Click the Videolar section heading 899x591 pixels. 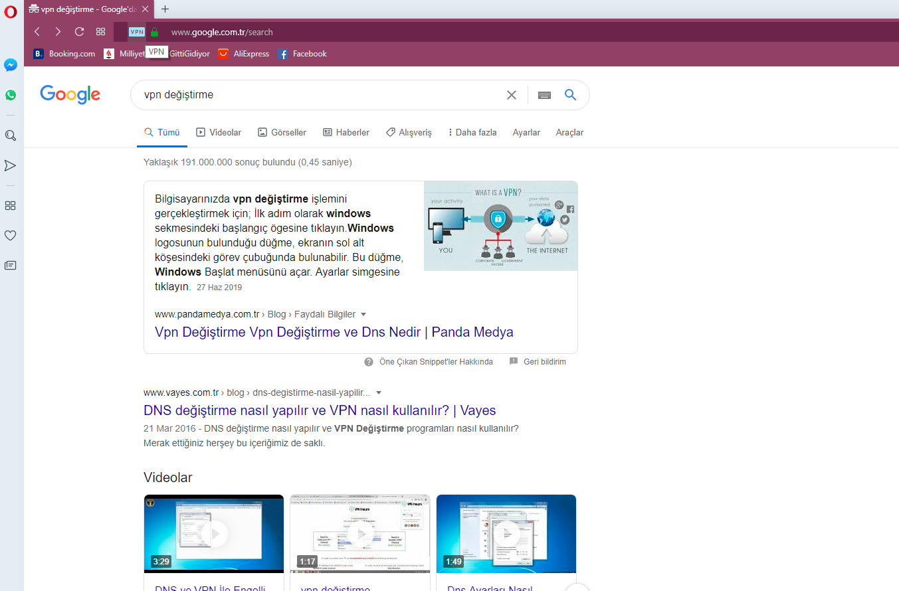click(x=168, y=477)
